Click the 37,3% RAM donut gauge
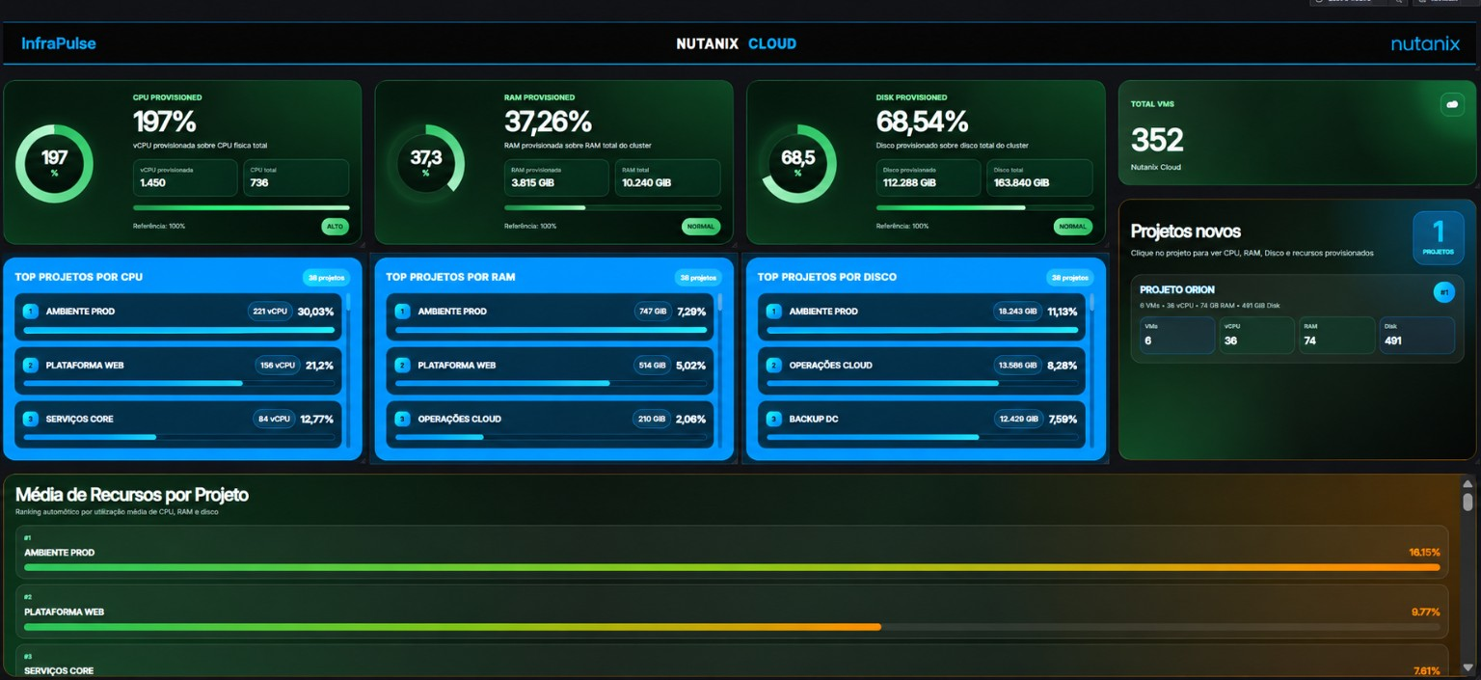 [425, 163]
